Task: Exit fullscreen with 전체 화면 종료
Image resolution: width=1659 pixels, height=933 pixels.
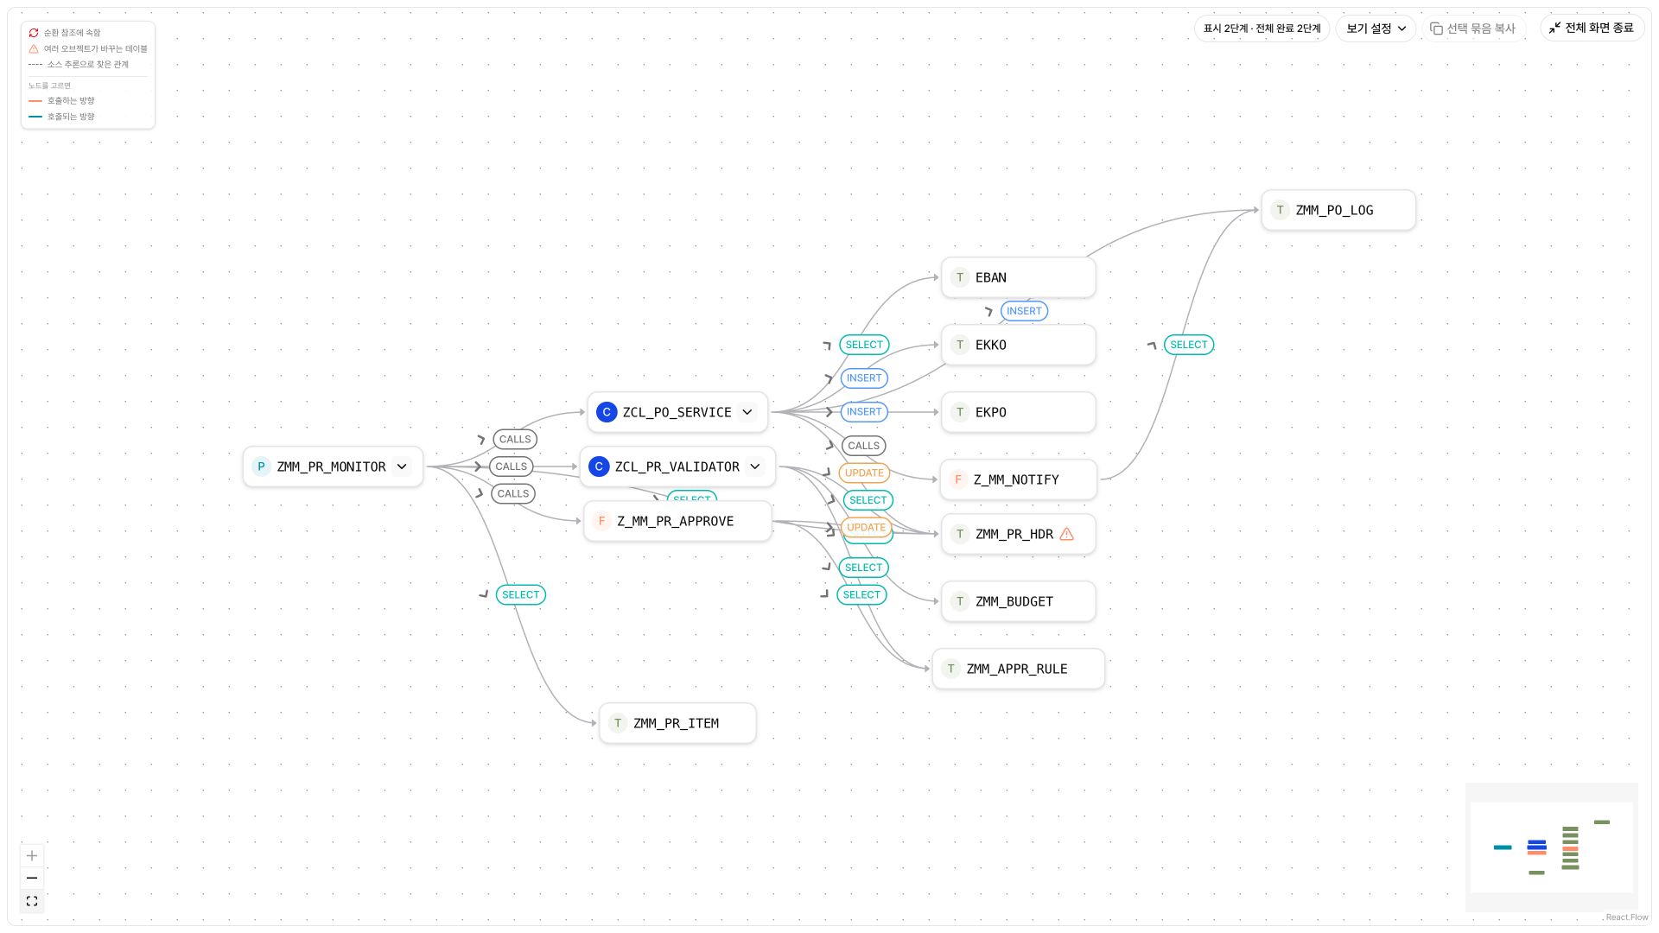Action: (1592, 28)
